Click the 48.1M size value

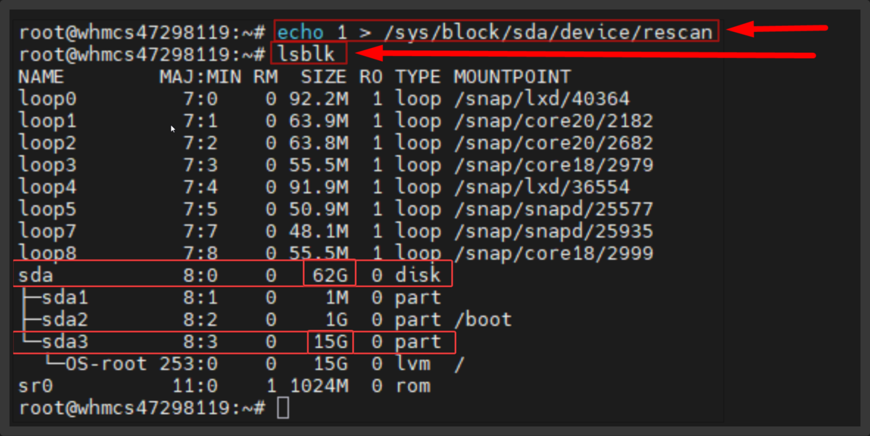click(318, 231)
